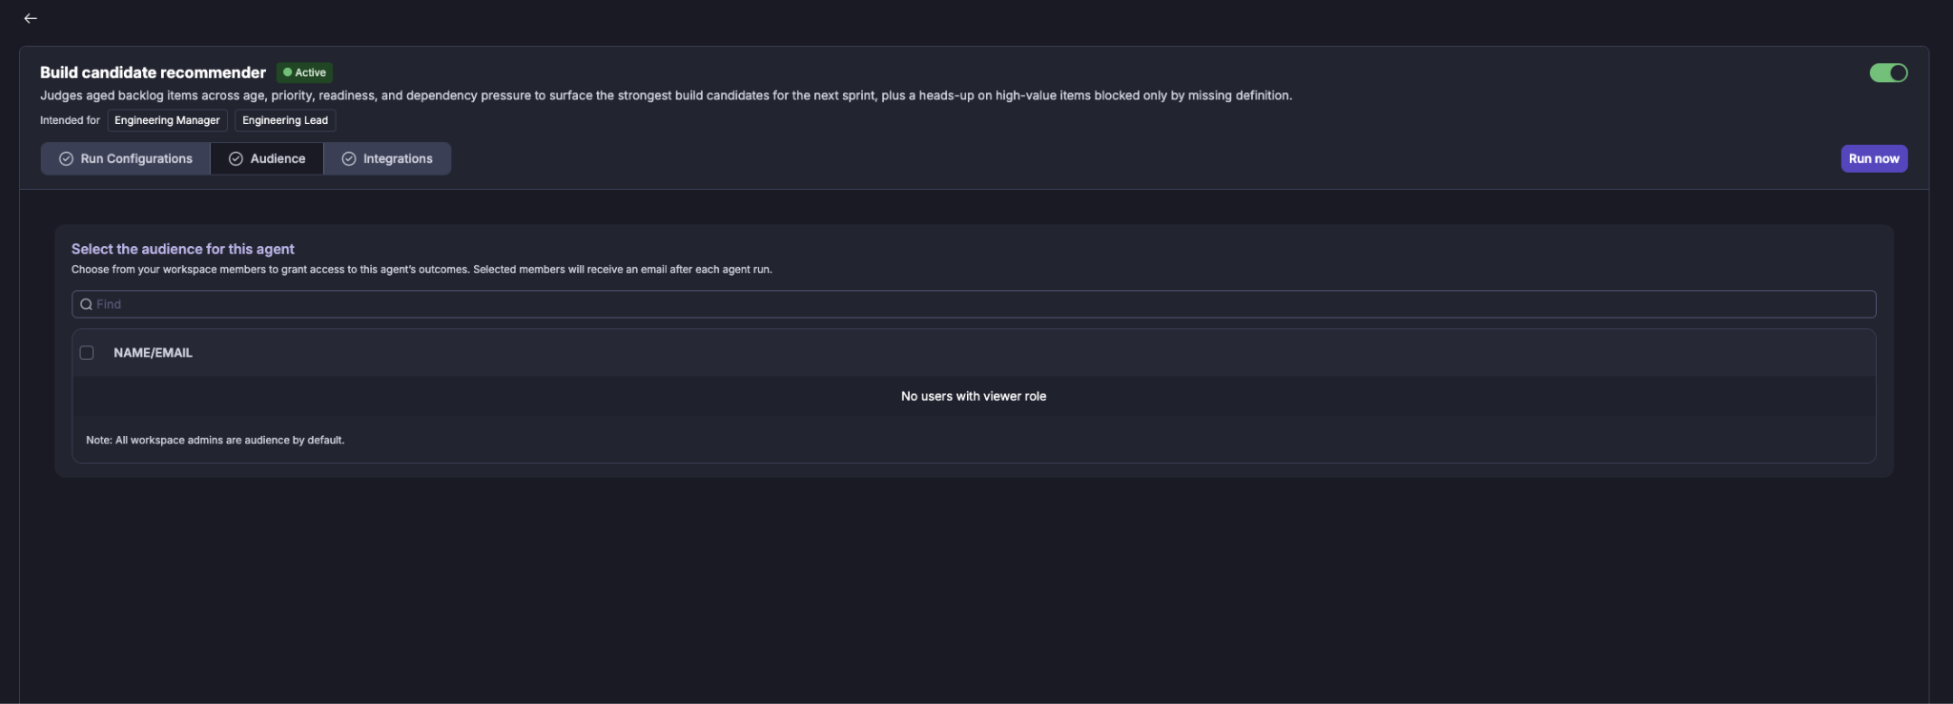Screen dimensions: 1953x704
Task: Disable the agent with the green toggle switch
Action: pos(1888,72)
